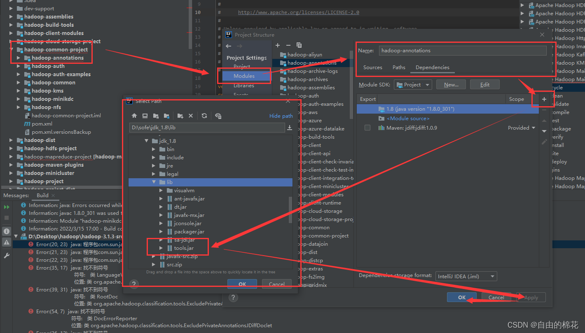Close the Build tab
585x333 pixels.
tap(54, 196)
